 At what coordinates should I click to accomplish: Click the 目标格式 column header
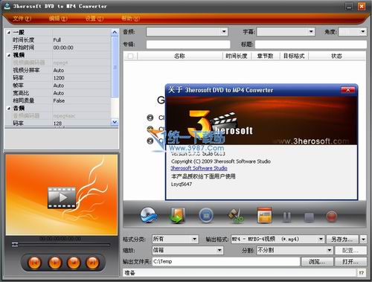pyautogui.click(x=294, y=56)
